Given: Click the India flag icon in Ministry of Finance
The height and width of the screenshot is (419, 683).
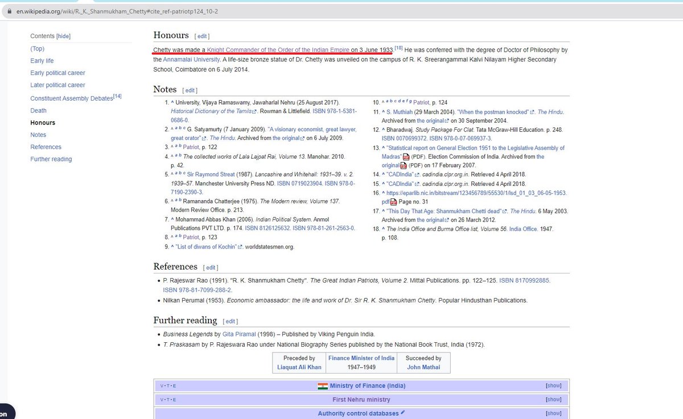Looking at the screenshot, I should [323, 386].
